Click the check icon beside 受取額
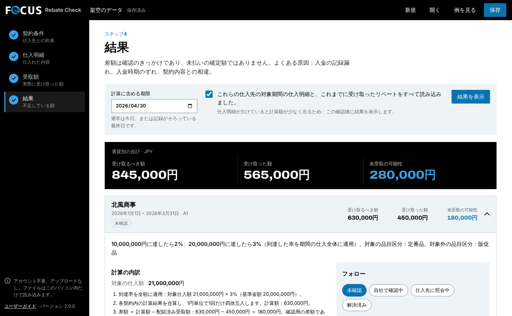512x316 pixels. click(x=14, y=78)
